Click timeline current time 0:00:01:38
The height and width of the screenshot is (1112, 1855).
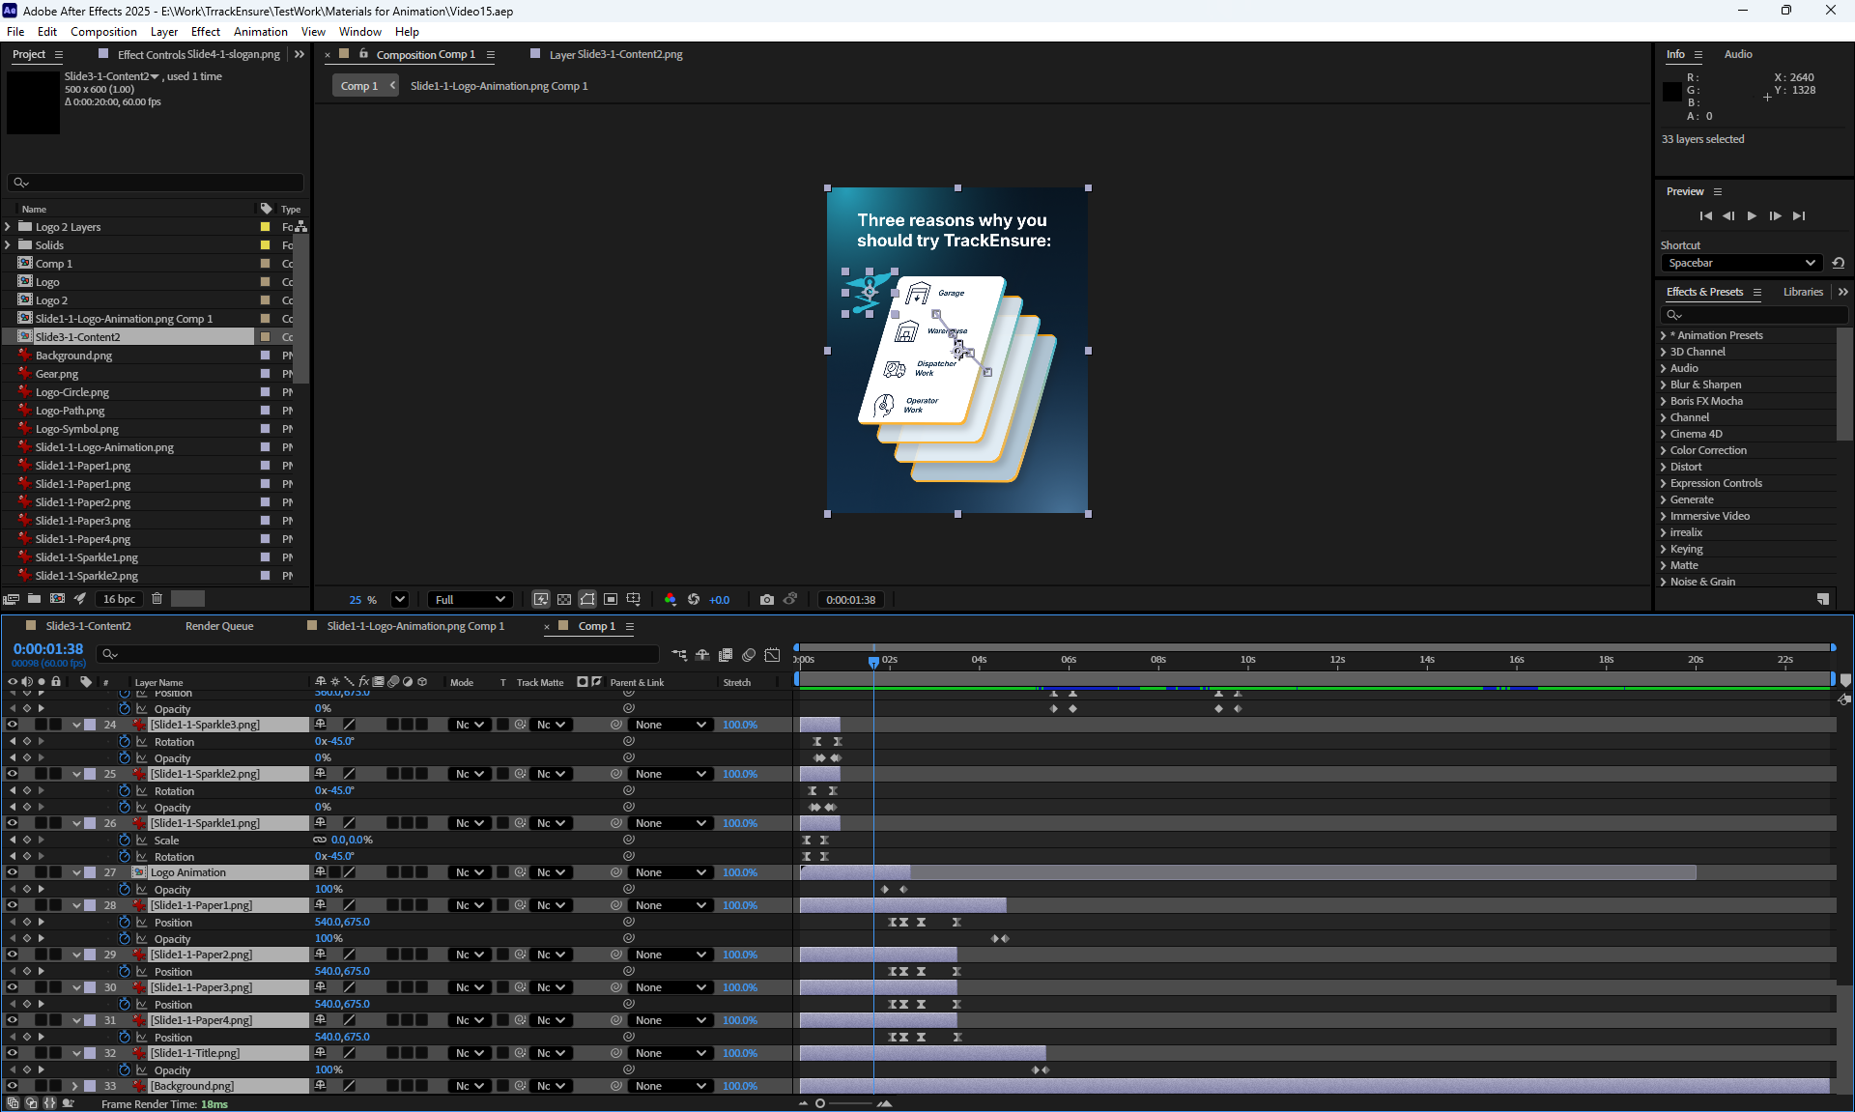(48, 649)
